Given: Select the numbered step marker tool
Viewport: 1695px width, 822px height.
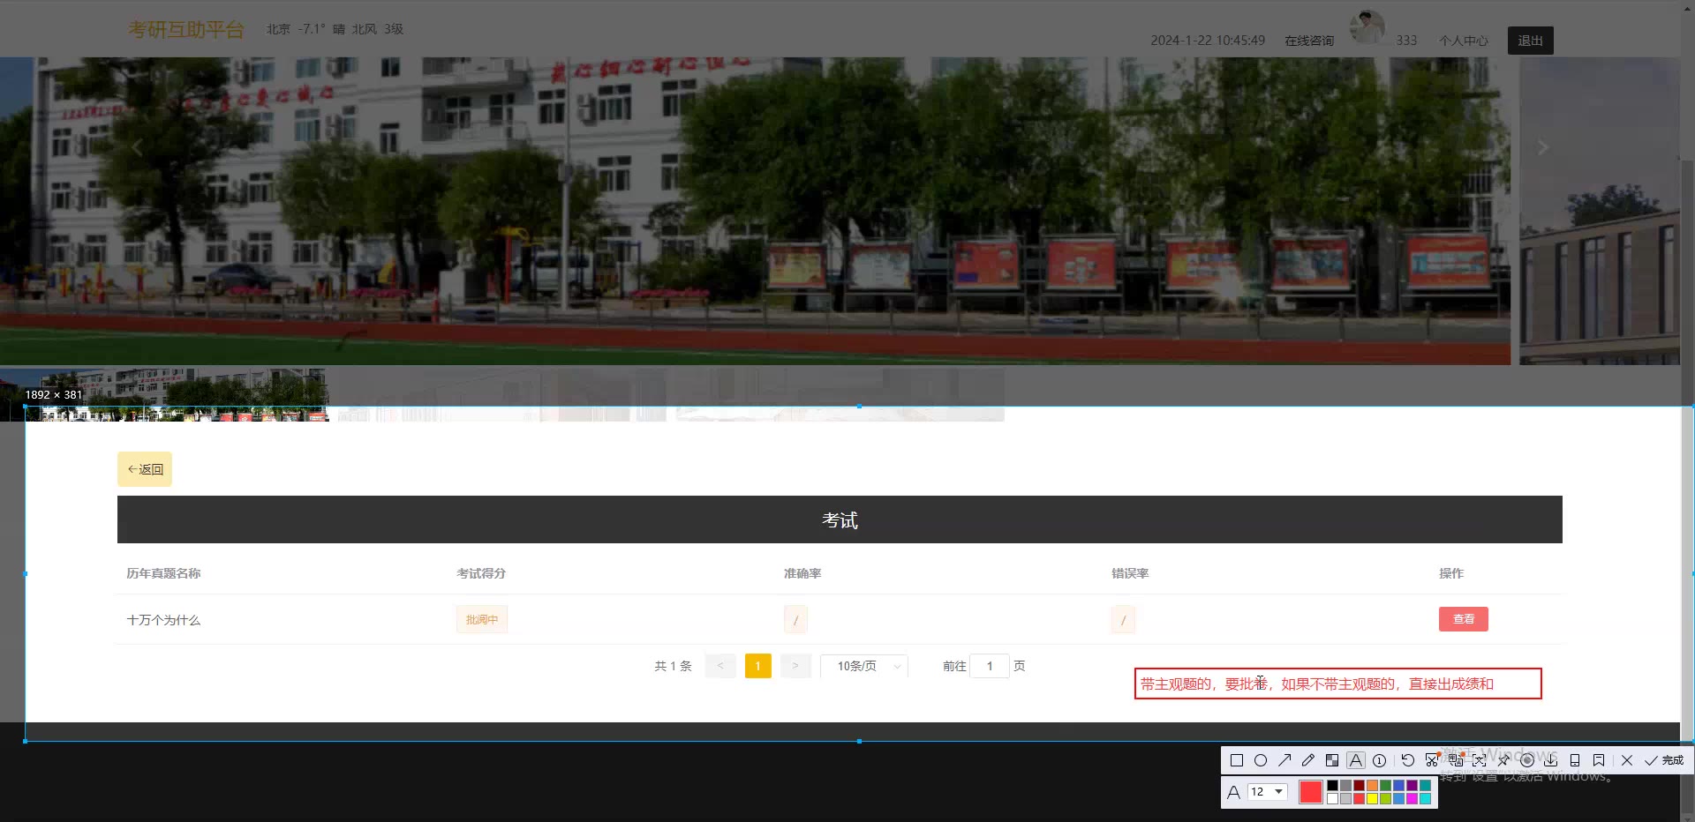Looking at the screenshot, I should (1380, 760).
